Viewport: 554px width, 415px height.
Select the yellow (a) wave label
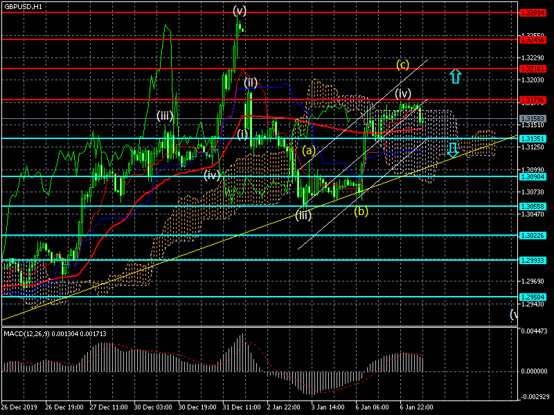[308, 151]
